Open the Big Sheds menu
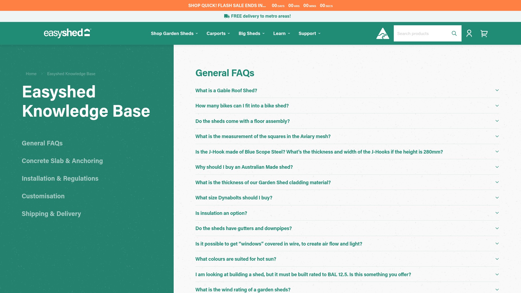 pos(252,33)
